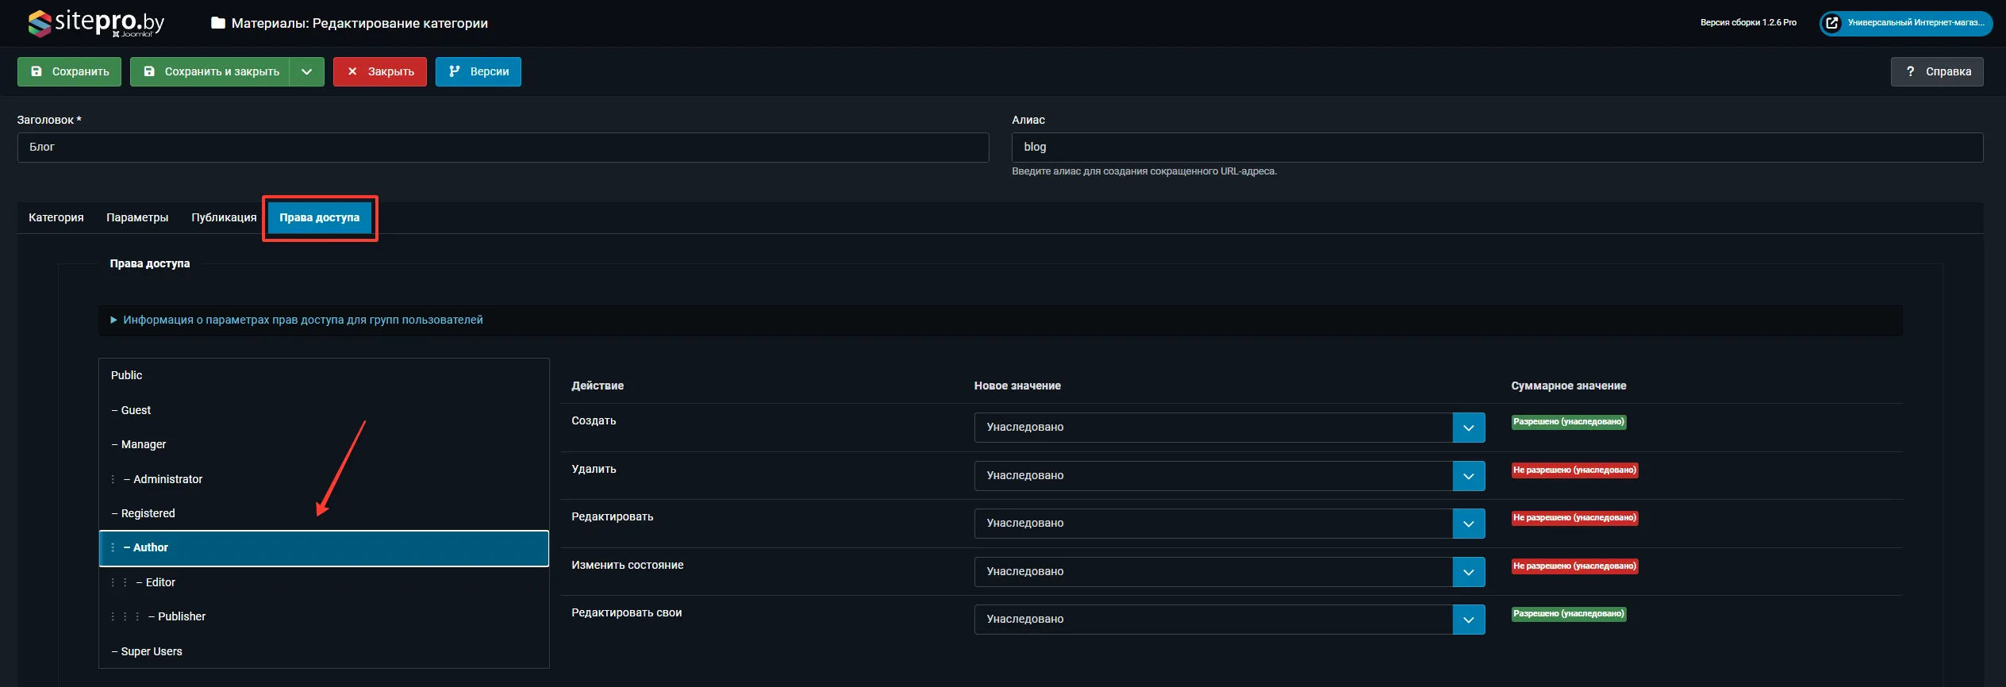This screenshot has width=2006, height=687.
Task: Open the Публикация tab
Action: [224, 217]
